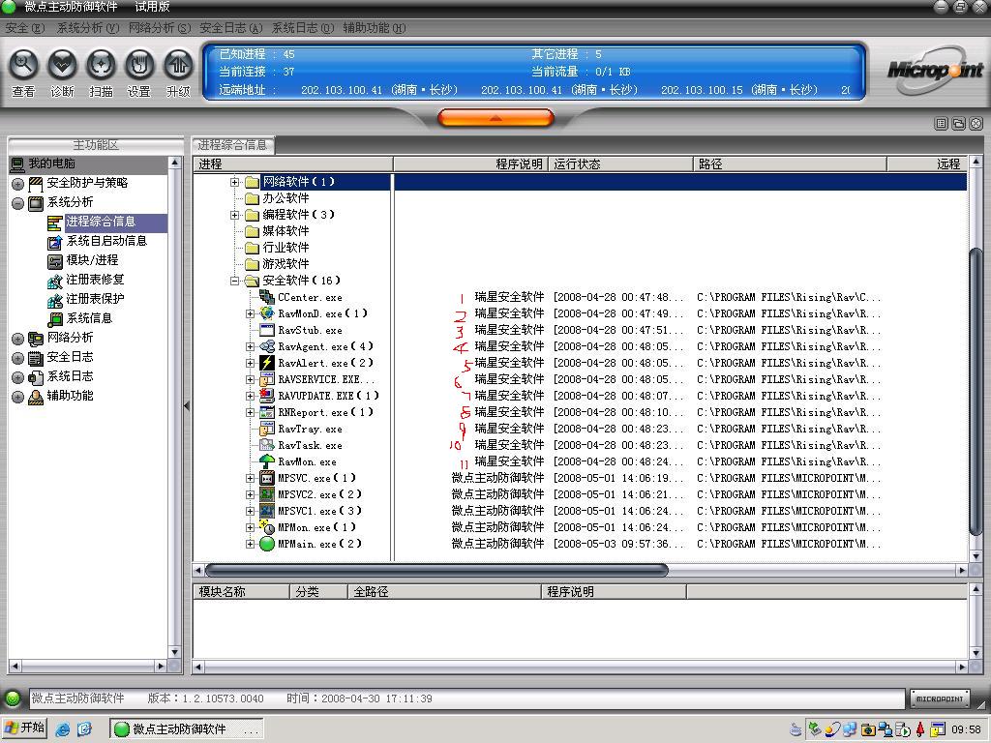The width and height of the screenshot is (991, 743).
Task: Expand 网络分析 in sidebar
Action: coord(17,339)
